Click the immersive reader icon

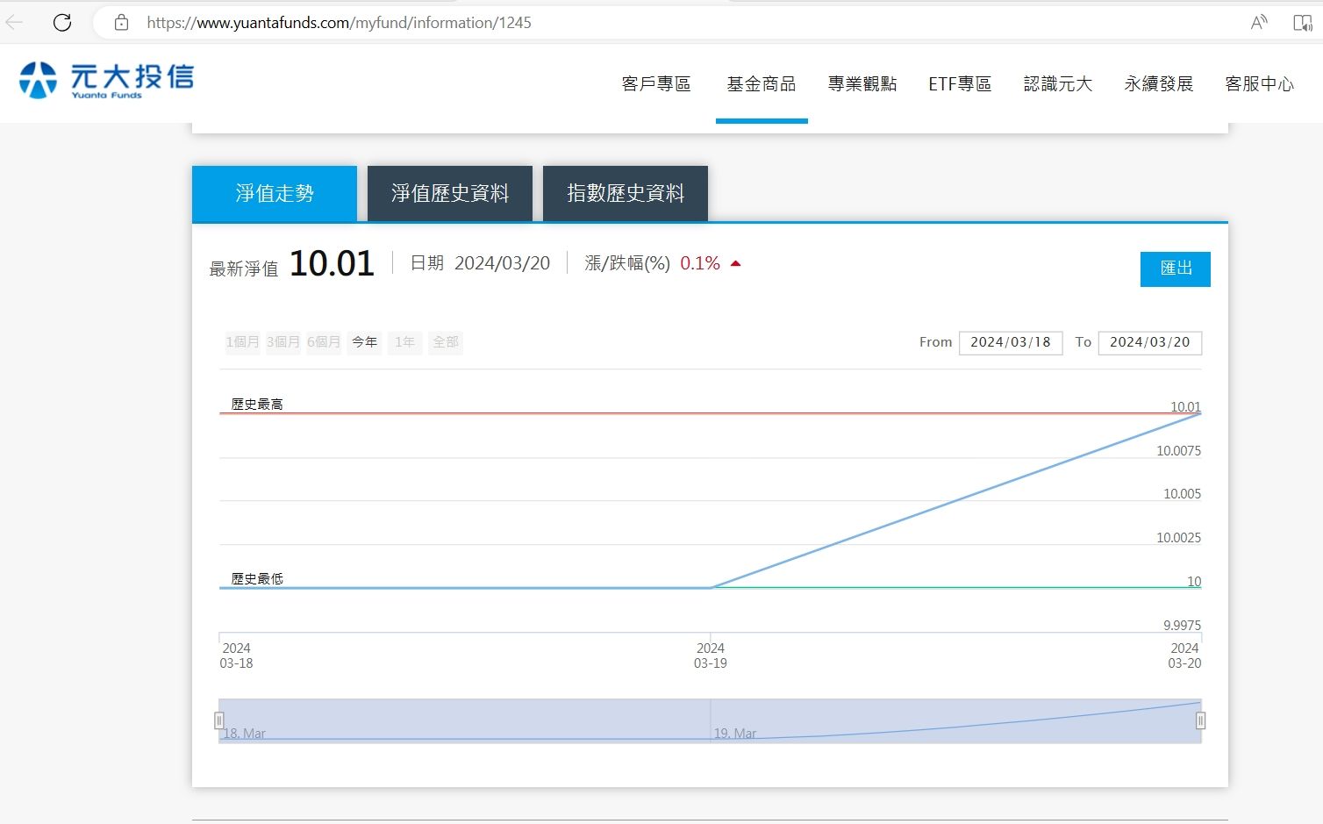click(x=1303, y=23)
